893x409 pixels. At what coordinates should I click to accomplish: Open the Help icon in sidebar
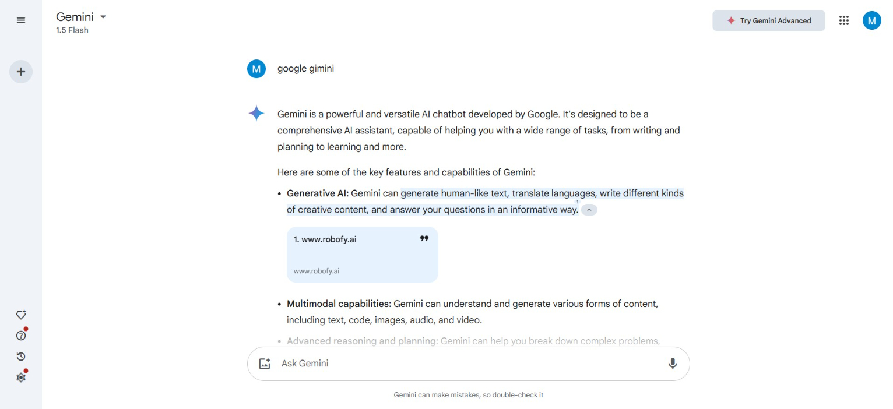coord(21,336)
